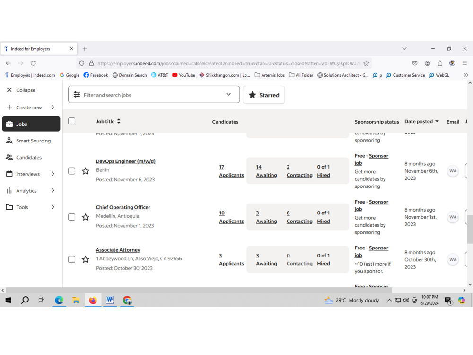Open the Chief Operating Officer job

click(123, 207)
